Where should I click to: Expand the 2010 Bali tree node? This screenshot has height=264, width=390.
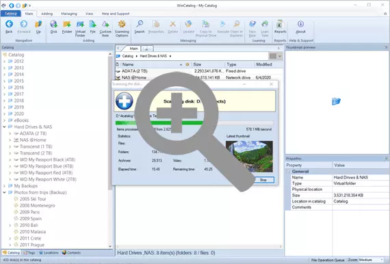coord(10,226)
